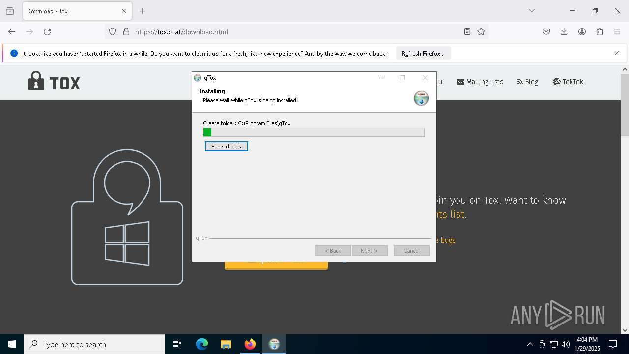The image size is (629, 354).
Task: Select the Download - Tox tab
Action: (x=76, y=11)
